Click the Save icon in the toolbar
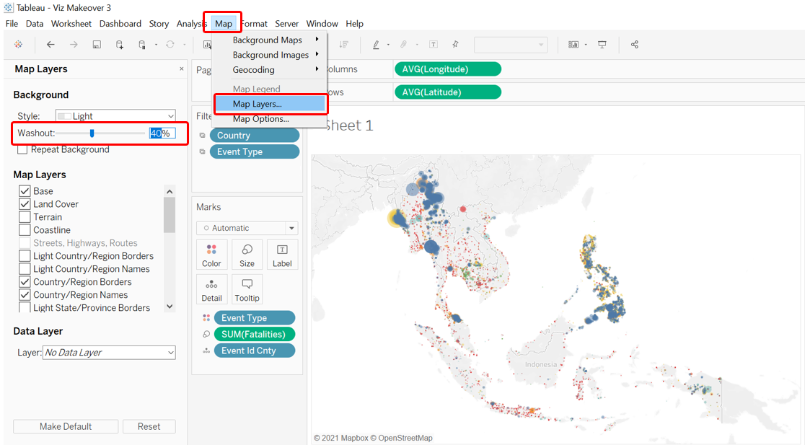This screenshot has height=445, width=805. click(x=97, y=45)
